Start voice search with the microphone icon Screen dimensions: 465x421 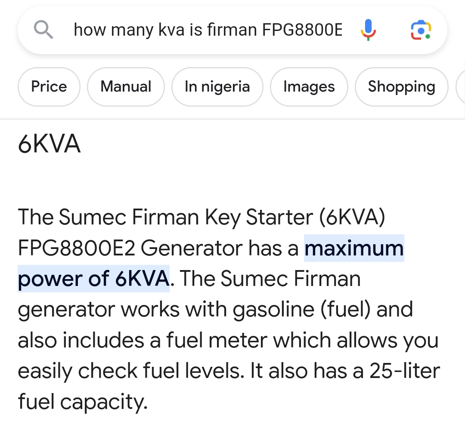point(368,30)
